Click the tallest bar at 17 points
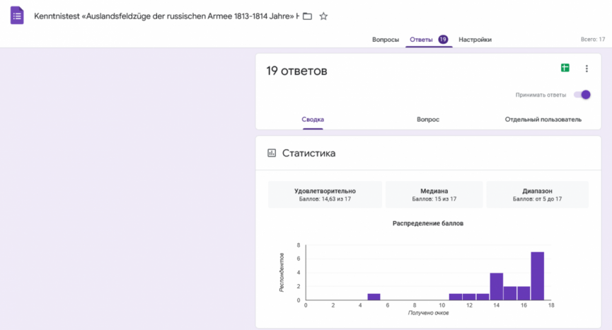612x330 pixels. [x=538, y=276]
